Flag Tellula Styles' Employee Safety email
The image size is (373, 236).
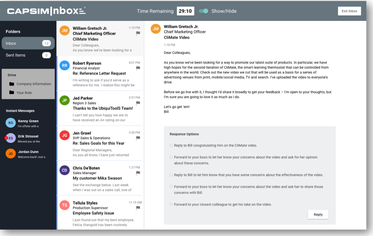138,208
